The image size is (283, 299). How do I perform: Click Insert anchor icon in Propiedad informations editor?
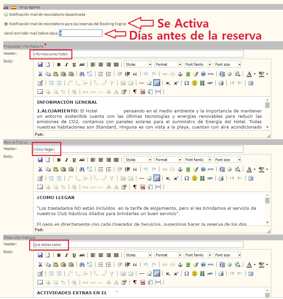(x=180, y=74)
